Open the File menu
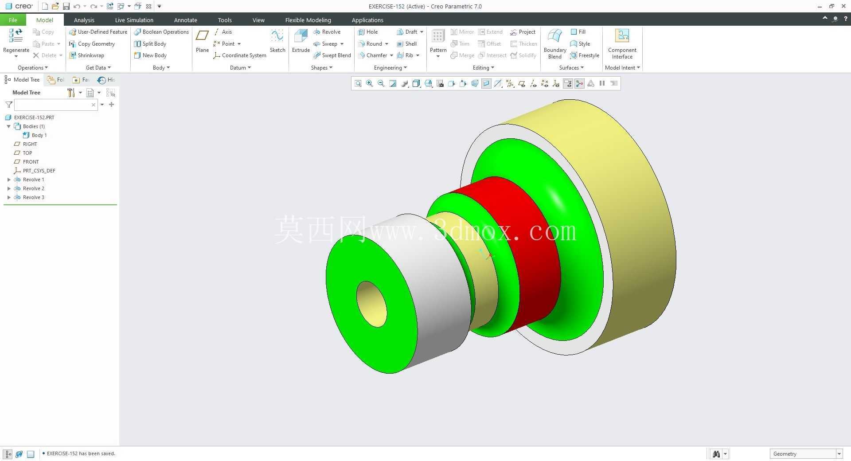 click(x=13, y=20)
